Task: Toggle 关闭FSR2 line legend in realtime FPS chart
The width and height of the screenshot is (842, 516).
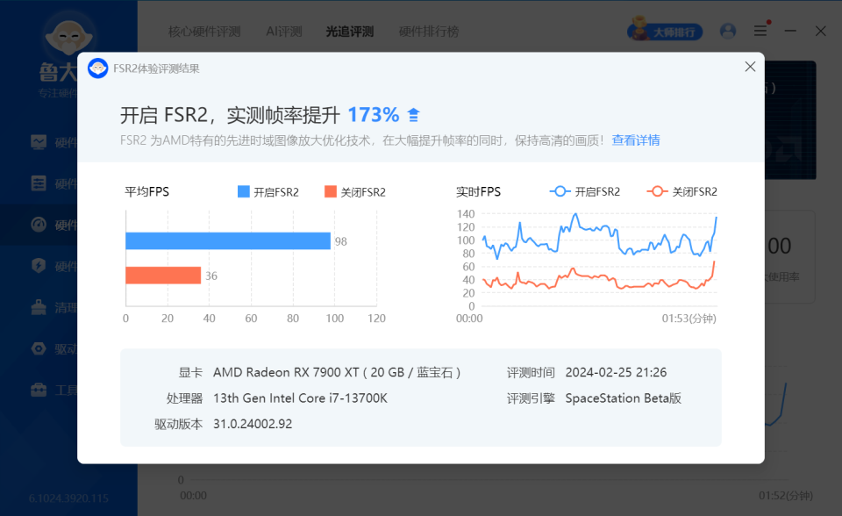Action: pos(682,191)
